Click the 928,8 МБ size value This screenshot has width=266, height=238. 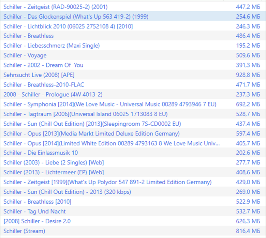248,75
